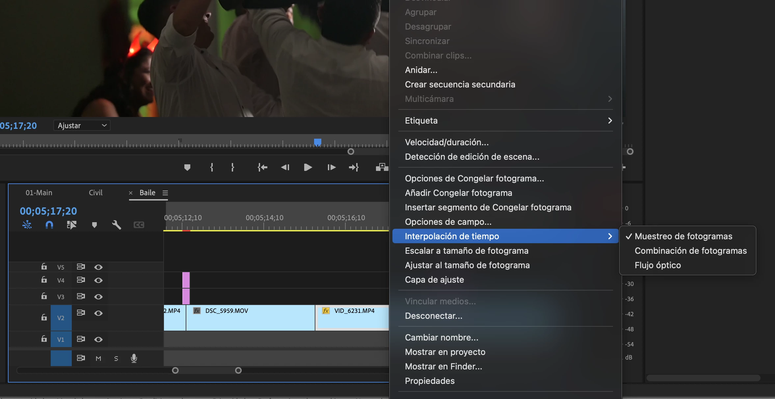Toggle lock on track V3
Image resolution: width=775 pixels, height=399 pixels.
coord(44,296)
